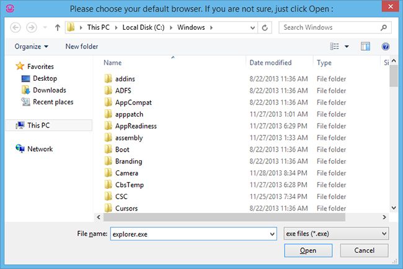Select the CSC folder icon
The width and height of the screenshot is (403, 269).
[108, 196]
